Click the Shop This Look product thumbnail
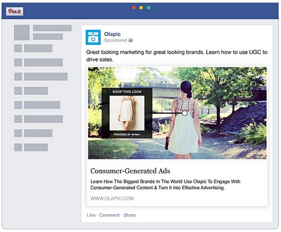 click(x=127, y=113)
